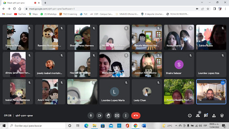Expand hidden system tray icons chevron
The image size is (229, 129).
176,126
